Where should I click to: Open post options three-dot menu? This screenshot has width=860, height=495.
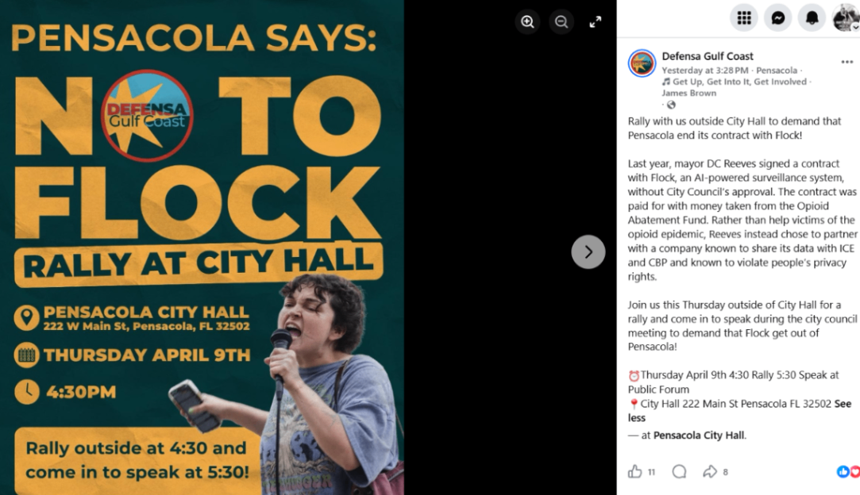(x=847, y=62)
